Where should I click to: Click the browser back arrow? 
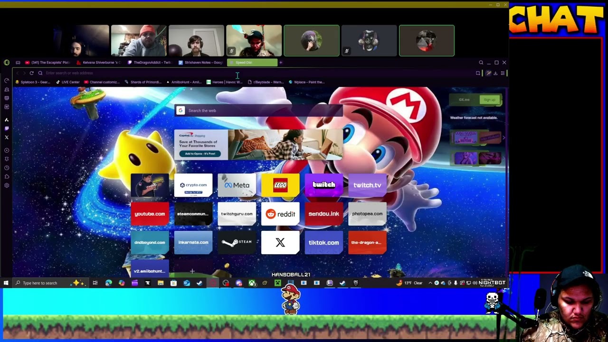[17, 73]
